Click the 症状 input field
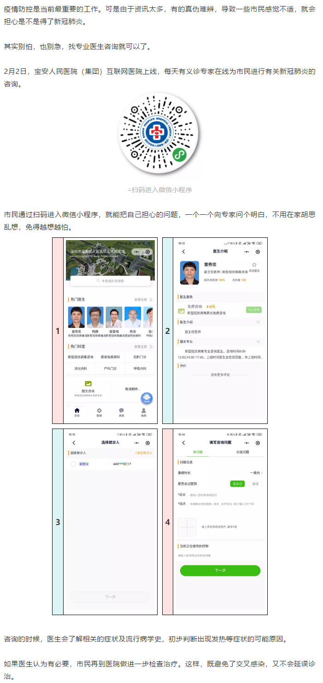 (x=220, y=495)
